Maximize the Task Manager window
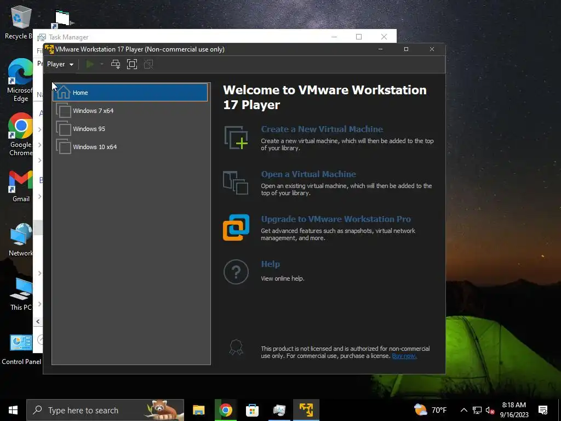This screenshot has height=421, width=561. [359, 37]
